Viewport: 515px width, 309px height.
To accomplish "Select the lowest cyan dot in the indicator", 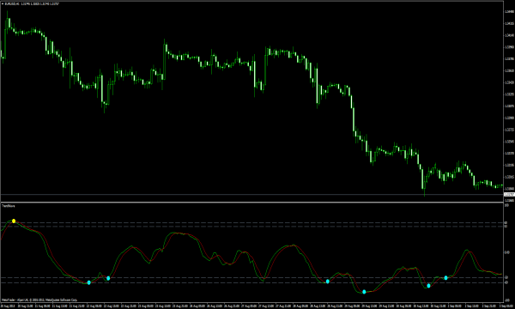I will click(364, 292).
